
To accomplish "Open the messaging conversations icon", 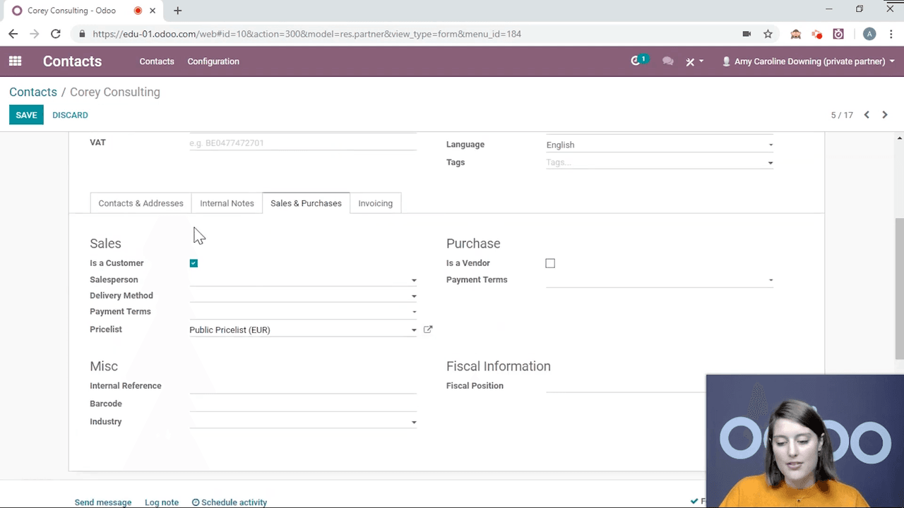I will coord(667,61).
